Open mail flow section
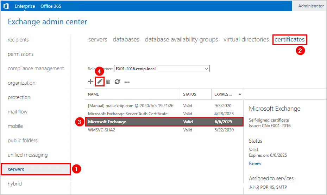This screenshot has width=327, height=195. click(x=18, y=112)
